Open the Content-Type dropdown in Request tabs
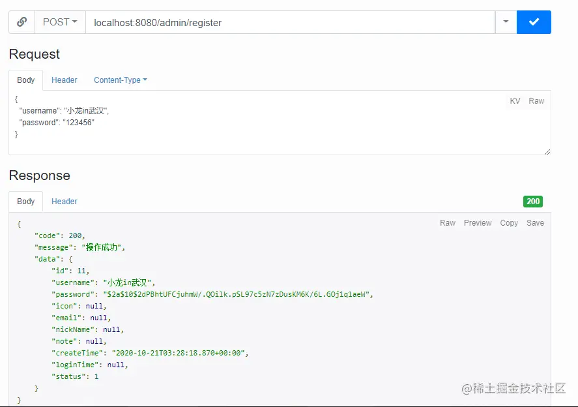Viewport: 578px width, 407px height. tap(119, 80)
